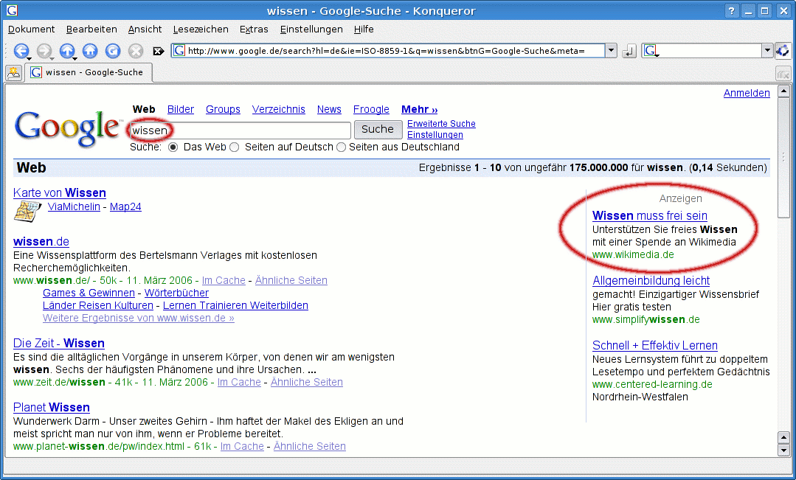Open the 'Planet Wissen' result

(52, 408)
